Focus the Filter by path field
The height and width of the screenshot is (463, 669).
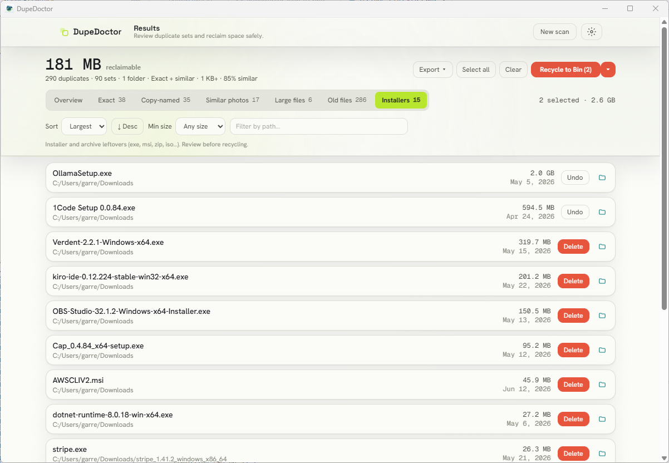(319, 126)
